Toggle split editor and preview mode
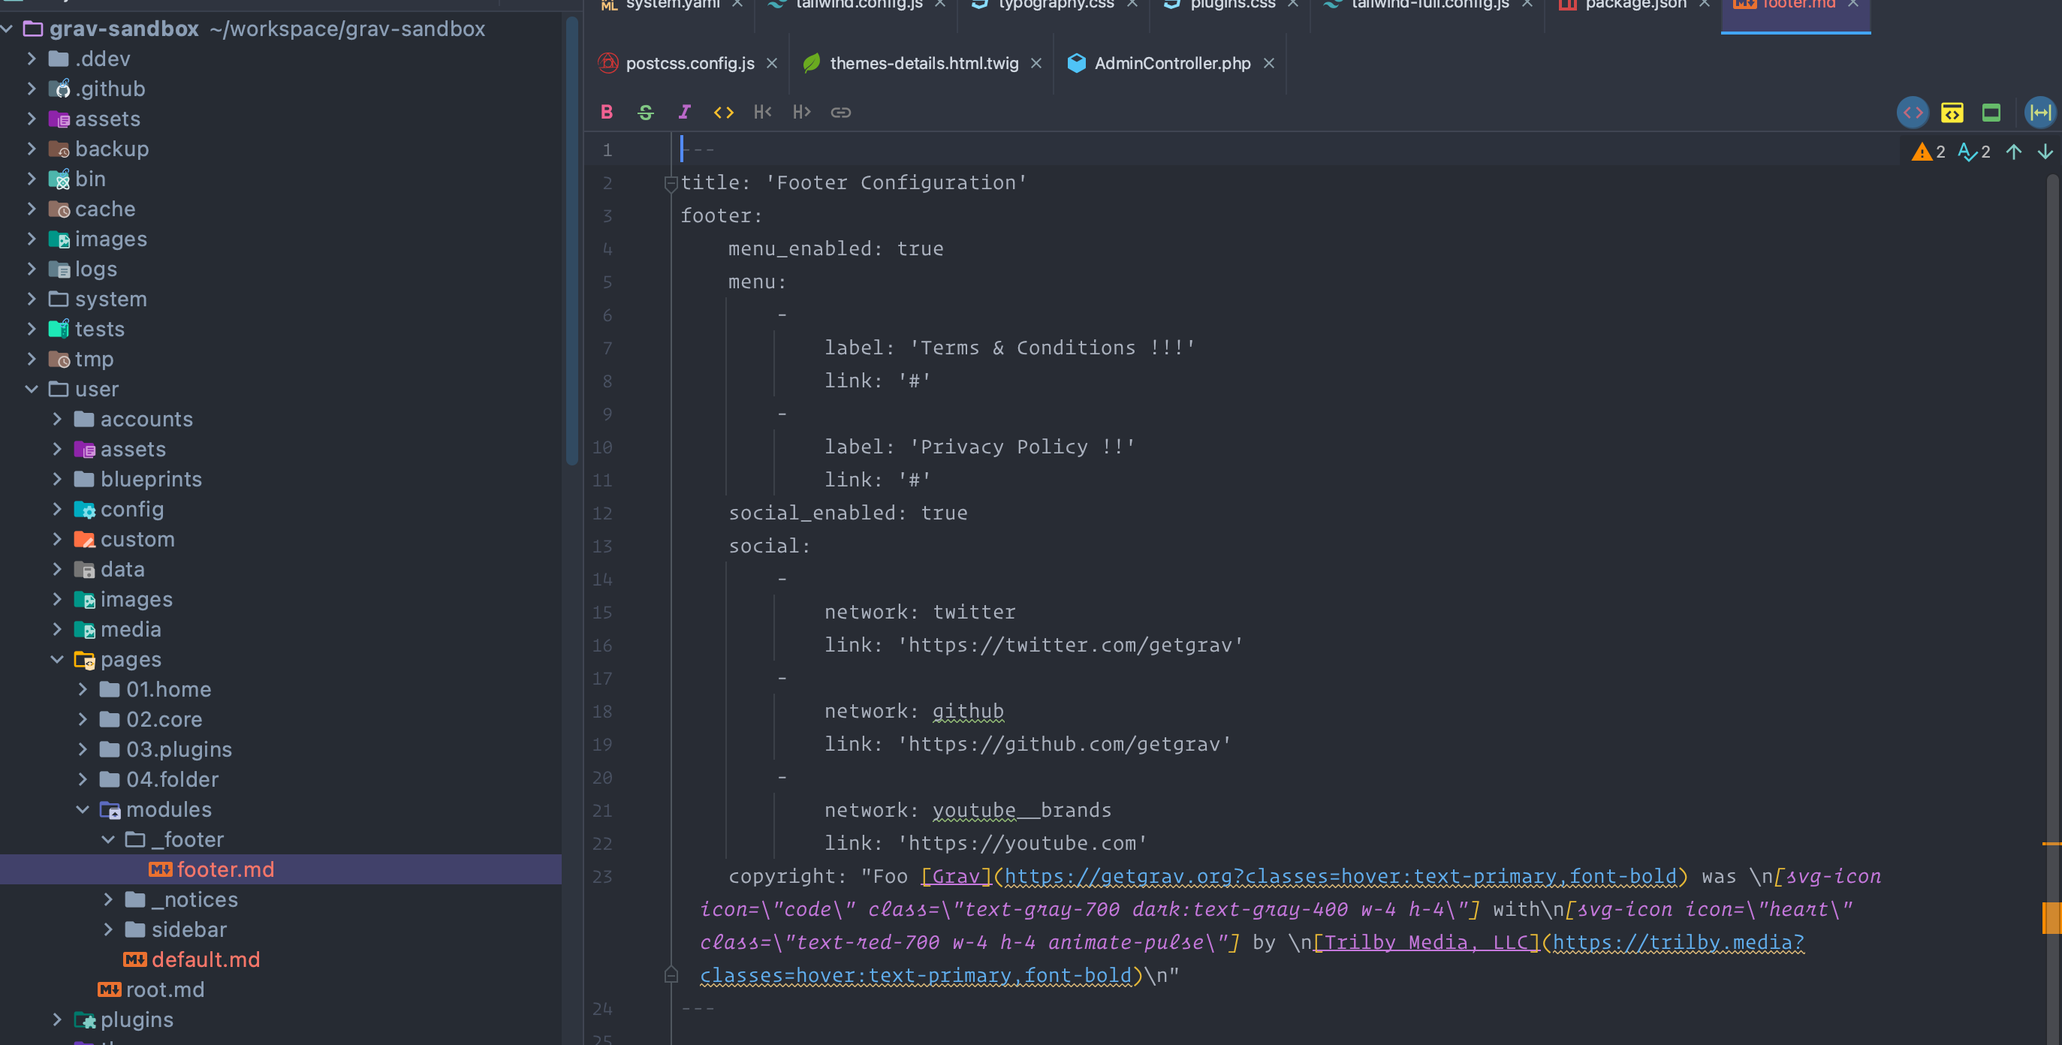This screenshot has height=1045, width=2062. point(1952,112)
